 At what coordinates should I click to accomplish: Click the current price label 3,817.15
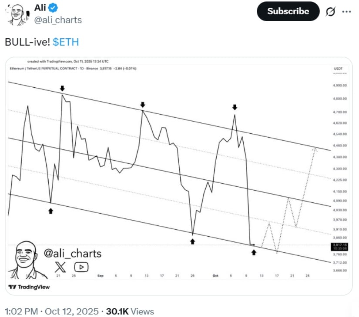(338, 245)
